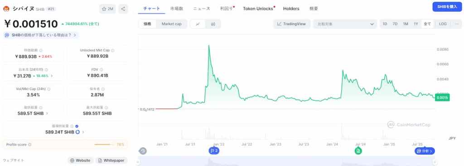Switch to the Holders tab
This screenshot has width=464, height=166.
[291, 9]
